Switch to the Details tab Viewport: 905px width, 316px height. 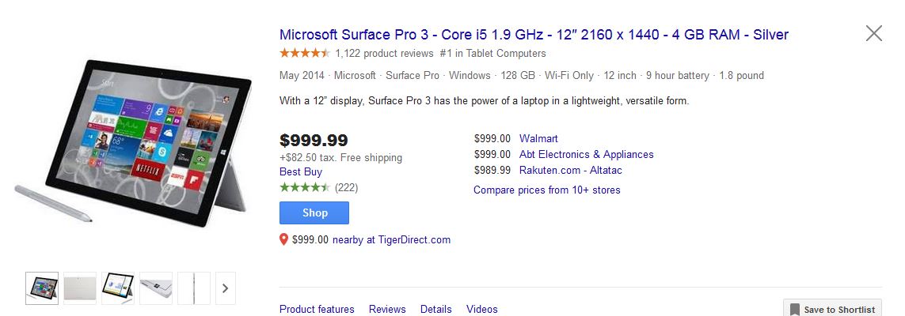[x=435, y=309]
